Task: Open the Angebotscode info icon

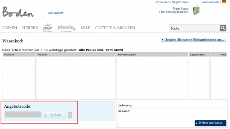Action: 70,115
